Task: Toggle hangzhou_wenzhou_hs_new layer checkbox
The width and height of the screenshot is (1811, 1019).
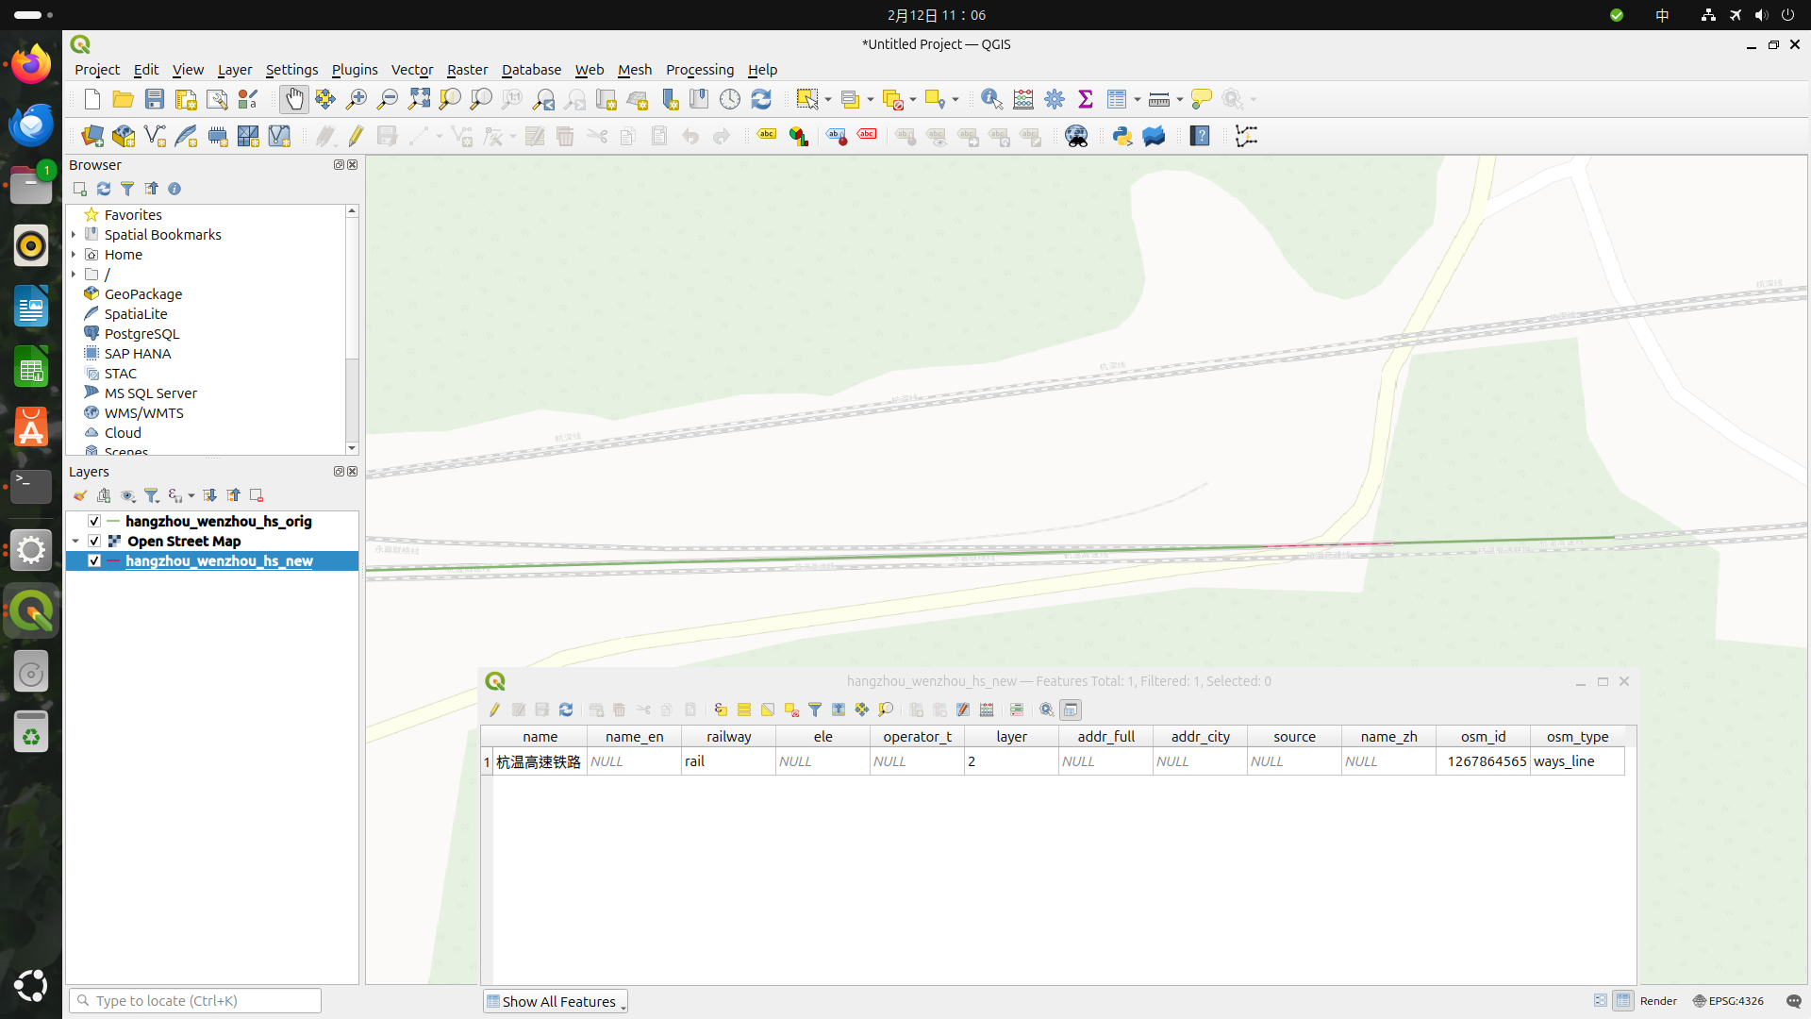Action: [94, 560]
